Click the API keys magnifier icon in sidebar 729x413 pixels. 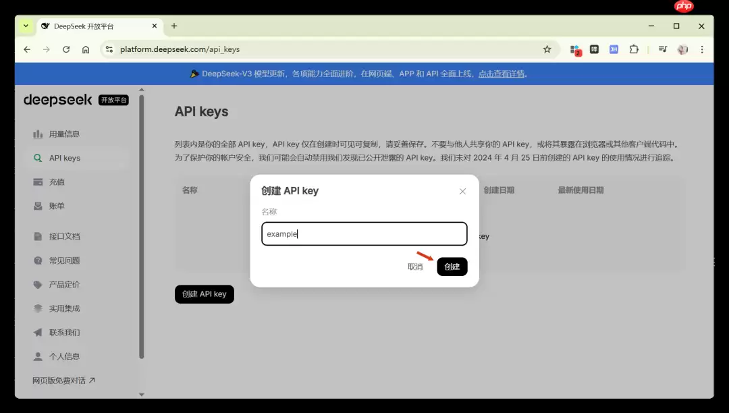click(x=36, y=157)
